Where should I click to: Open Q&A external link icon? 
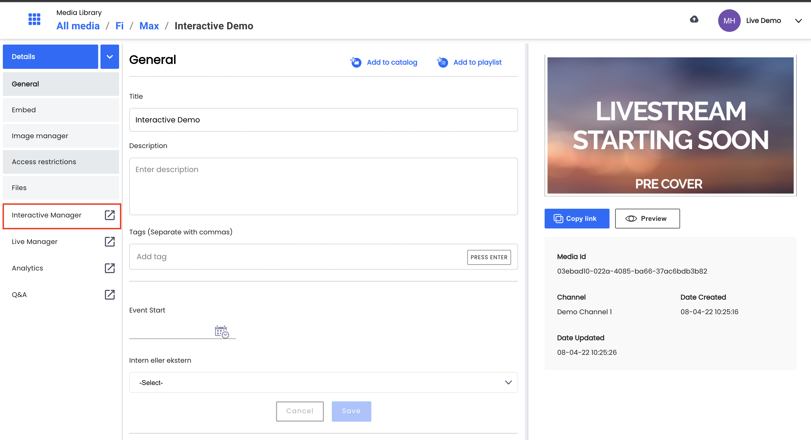pyautogui.click(x=109, y=295)
